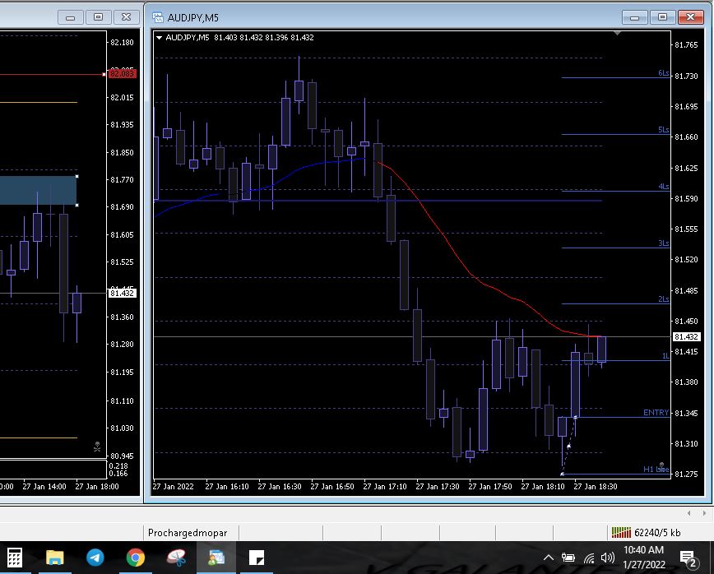
Task: Open the volume speaker tray icon
Action: [608, 558]
